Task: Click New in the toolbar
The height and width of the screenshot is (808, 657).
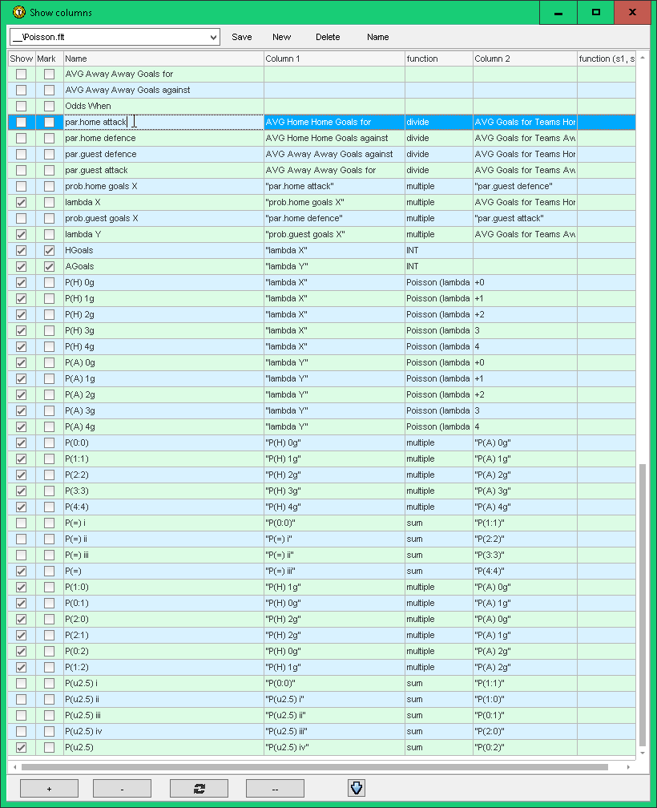Action: click(x=281, y=37)
